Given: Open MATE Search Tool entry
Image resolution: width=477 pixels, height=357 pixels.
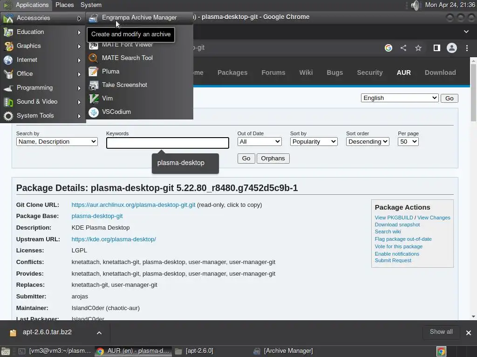Looking at the screenshot, I should pos(139,58).
